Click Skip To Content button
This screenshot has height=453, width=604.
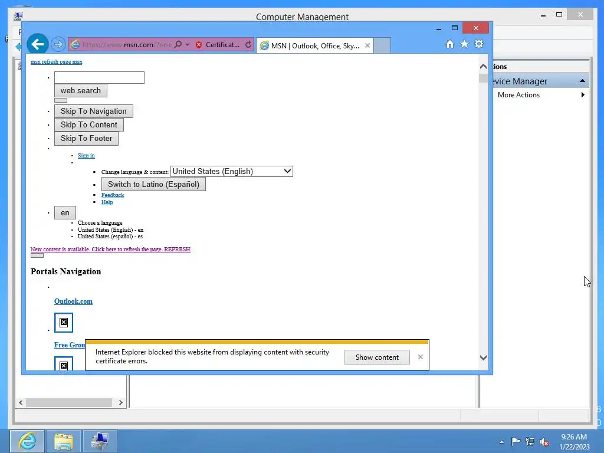pyautogui.click(x=89, y=125)
